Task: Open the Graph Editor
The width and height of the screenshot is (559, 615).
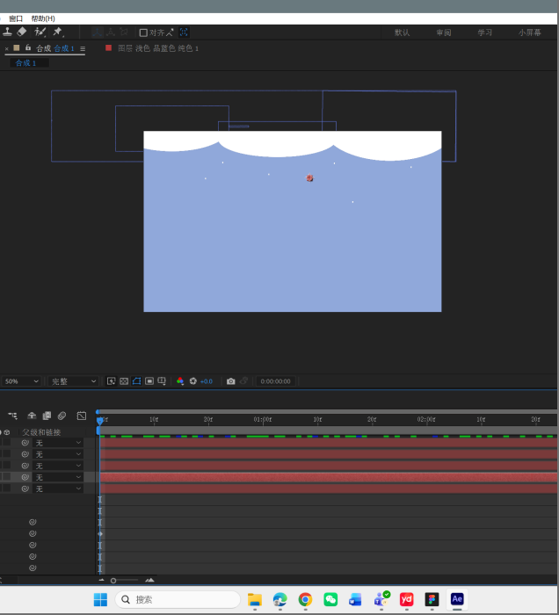Action: [81, 416]
